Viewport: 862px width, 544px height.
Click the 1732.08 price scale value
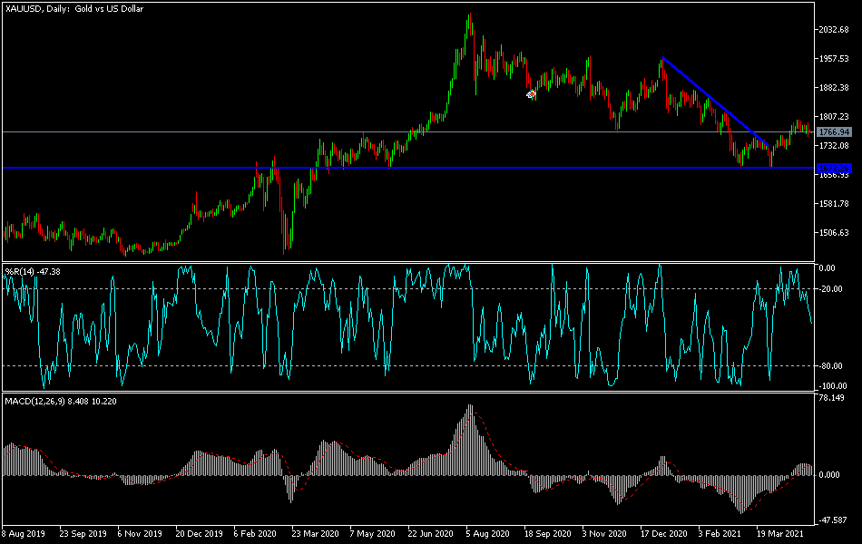[x=834, y=146]
